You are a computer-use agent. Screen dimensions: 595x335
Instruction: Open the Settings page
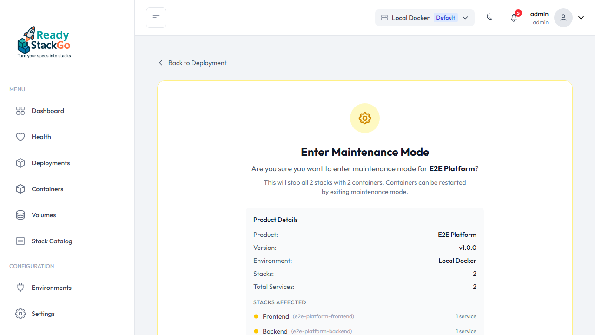pyautogui.click(x=43, y=314)
